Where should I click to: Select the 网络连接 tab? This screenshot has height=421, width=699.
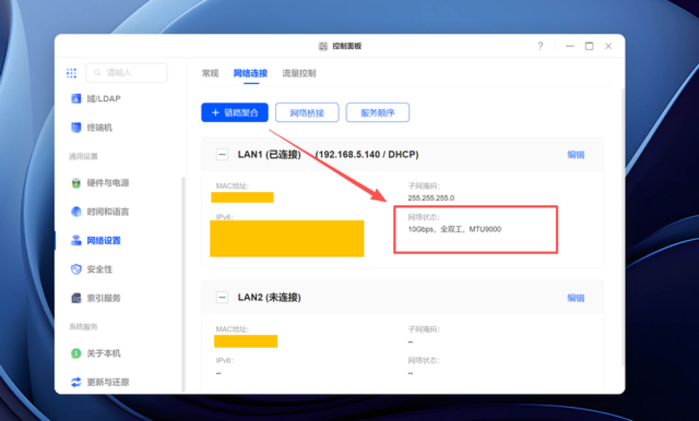(250, 73)
